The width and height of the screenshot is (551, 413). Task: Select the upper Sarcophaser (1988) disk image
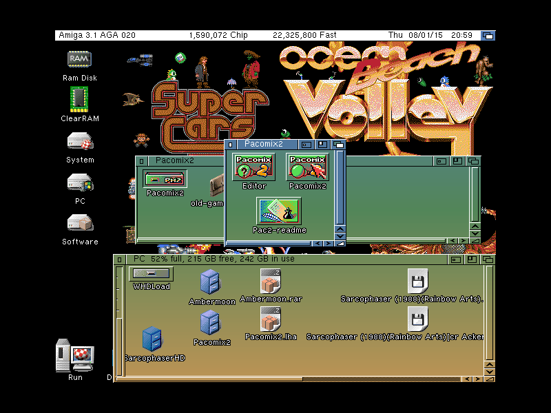(x=417, y=281)
